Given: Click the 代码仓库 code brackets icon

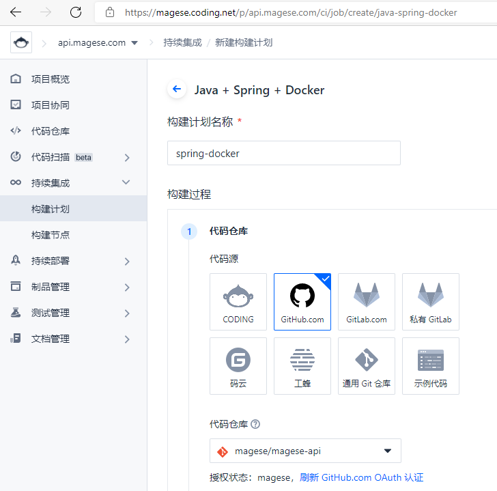Looking at the screenshot, I should [x=16, y=130].
